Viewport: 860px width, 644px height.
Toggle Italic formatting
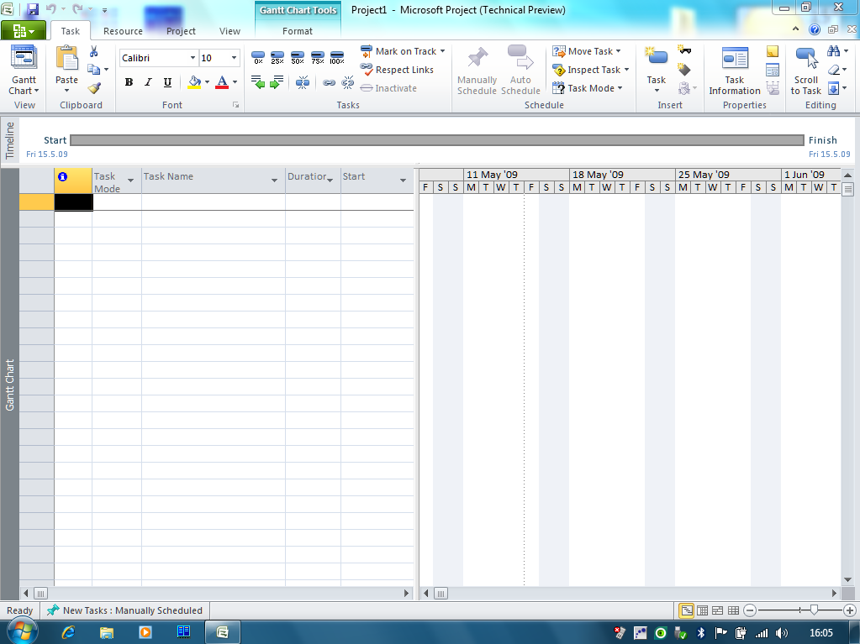coord(148,82)
